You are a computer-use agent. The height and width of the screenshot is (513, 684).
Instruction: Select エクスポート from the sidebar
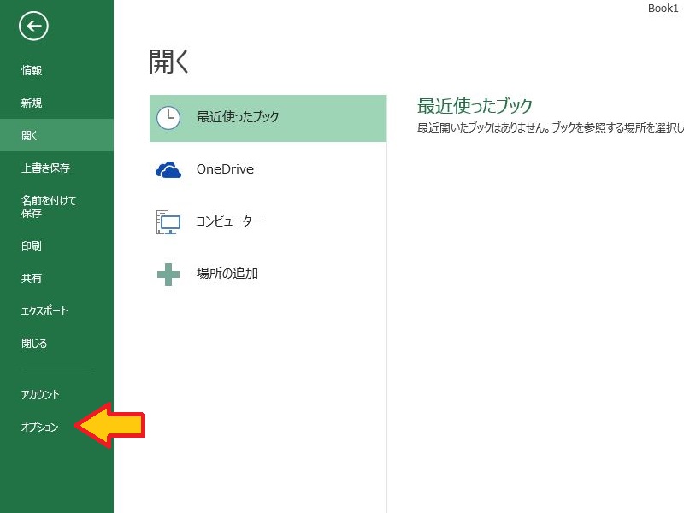point(44,311)
